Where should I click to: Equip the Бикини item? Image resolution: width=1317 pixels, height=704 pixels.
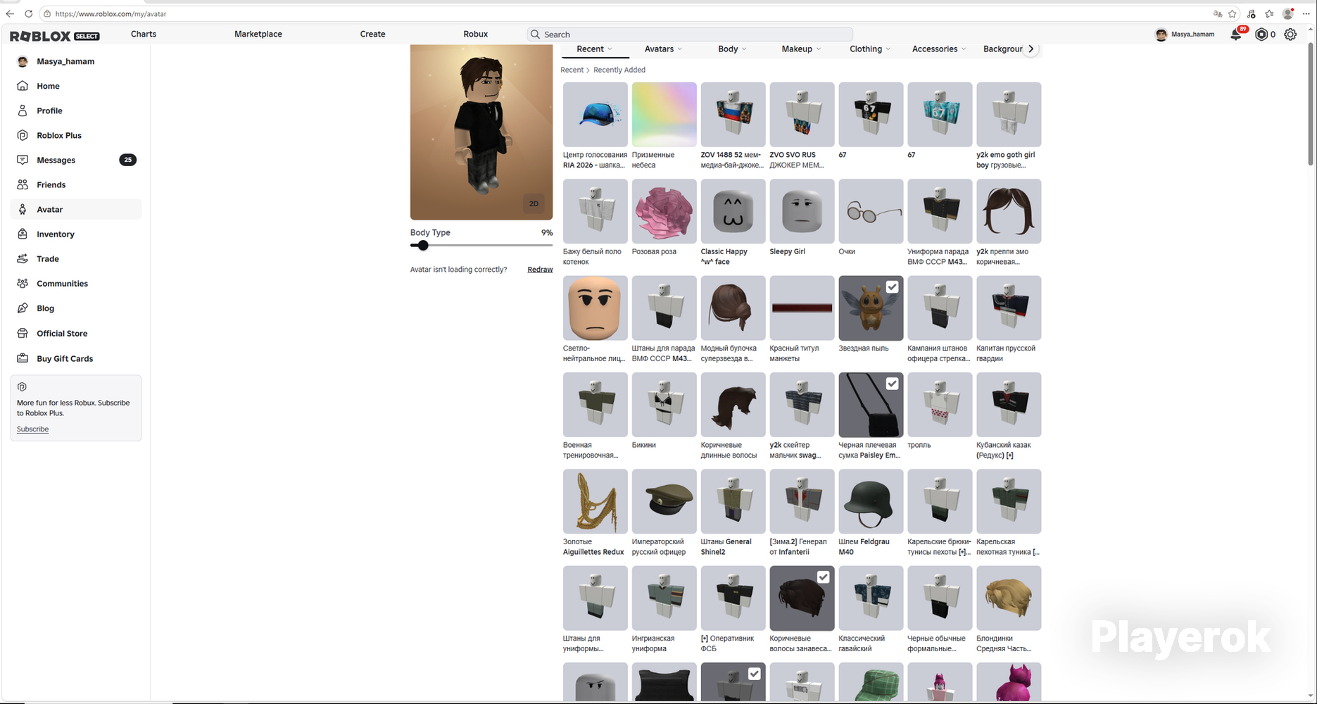(664, 405)
